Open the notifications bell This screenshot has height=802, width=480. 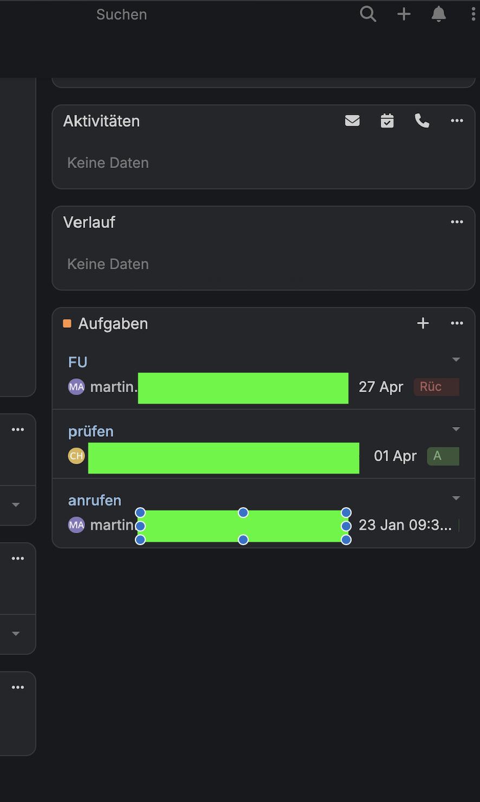point(438,15)
